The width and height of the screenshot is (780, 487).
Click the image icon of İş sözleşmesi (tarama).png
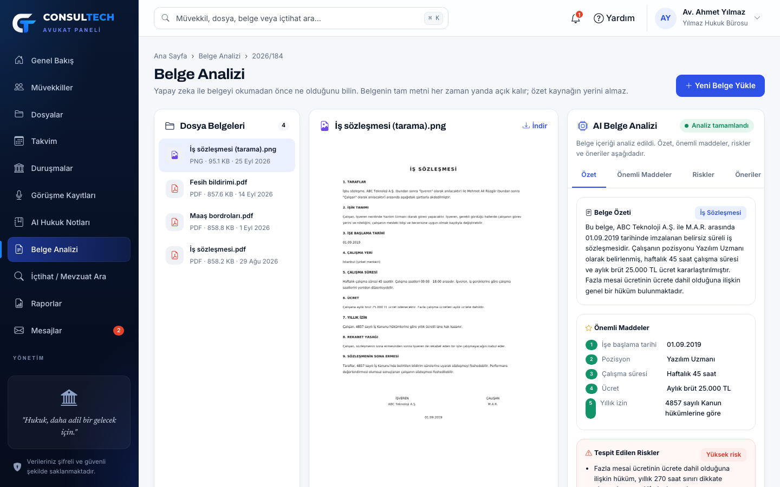[x=174, y=155]
